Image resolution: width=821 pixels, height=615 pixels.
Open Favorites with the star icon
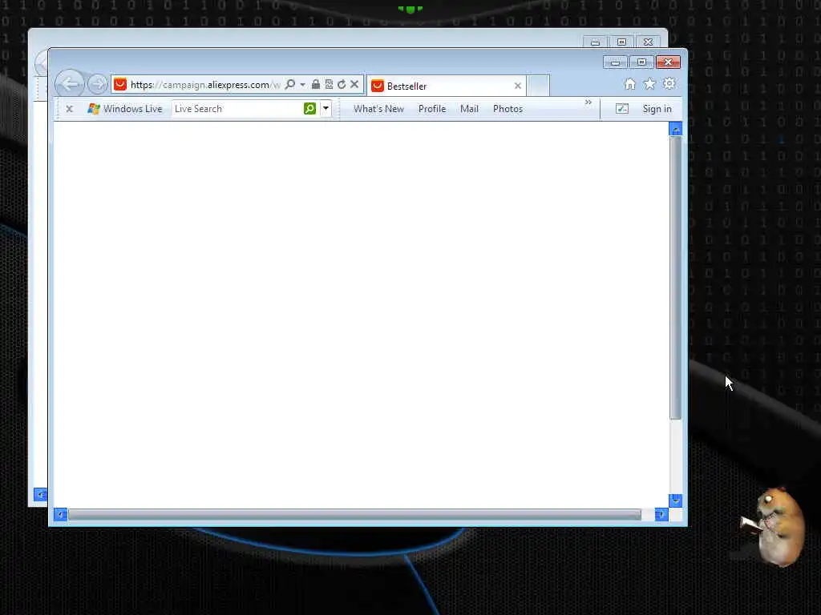[649, 83]
